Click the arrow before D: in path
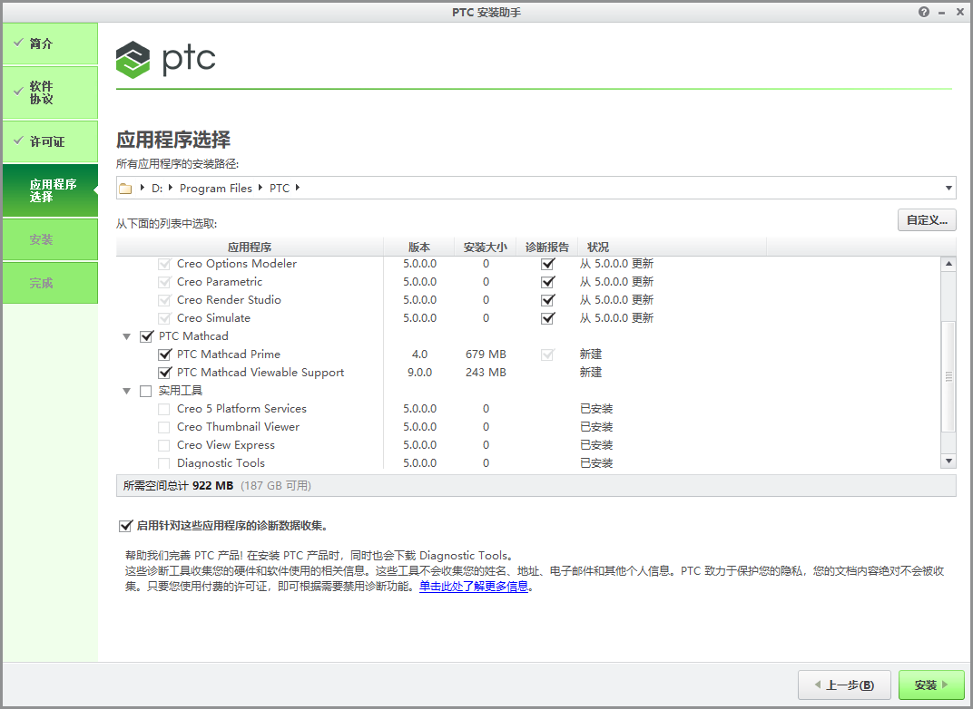 click(143, 187)
